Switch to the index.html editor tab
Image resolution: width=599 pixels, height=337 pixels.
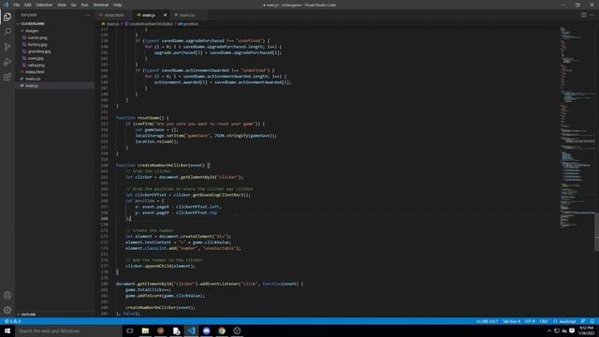[x=113, y=15]
